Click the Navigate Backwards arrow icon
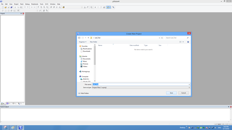 (x=32, y=7)
